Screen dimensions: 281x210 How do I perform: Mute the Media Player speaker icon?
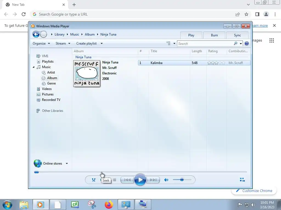coord(166,180)
